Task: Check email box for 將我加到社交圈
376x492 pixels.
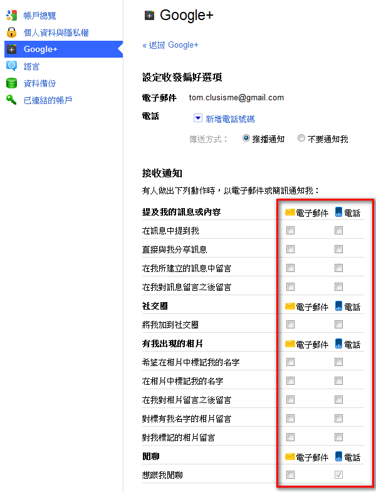Action: click(290, 325)
